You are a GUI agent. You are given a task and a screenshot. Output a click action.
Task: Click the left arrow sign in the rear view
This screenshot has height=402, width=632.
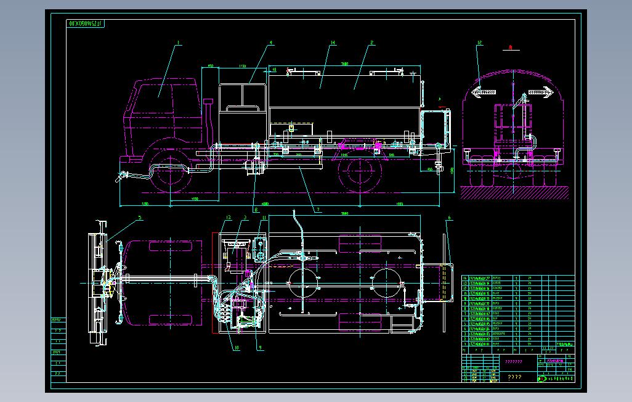[484, 92]
